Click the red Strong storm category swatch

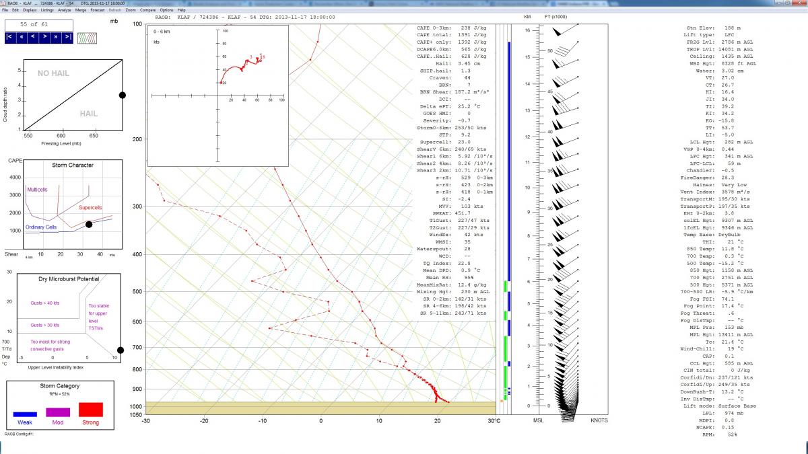pos(91,409)
